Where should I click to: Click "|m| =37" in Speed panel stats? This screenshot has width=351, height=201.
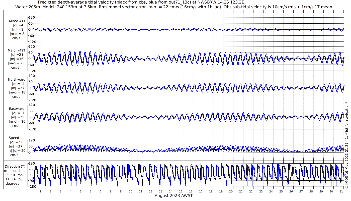click(x=16, y=146)
